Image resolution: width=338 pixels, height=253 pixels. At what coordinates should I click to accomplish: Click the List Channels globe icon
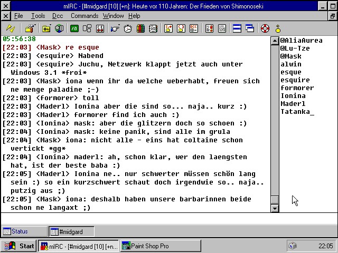59,28
